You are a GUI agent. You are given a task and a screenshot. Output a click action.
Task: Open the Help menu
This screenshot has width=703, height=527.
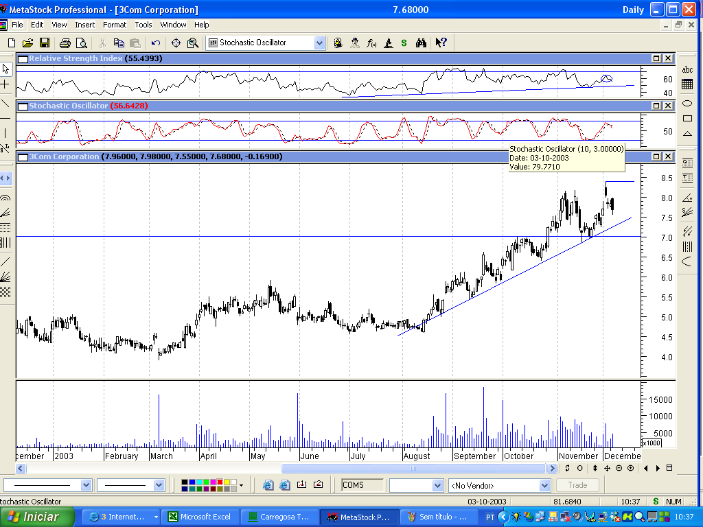201,25
